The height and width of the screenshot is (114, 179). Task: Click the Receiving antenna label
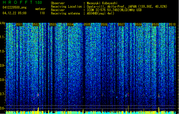click(x=65, y=13)
